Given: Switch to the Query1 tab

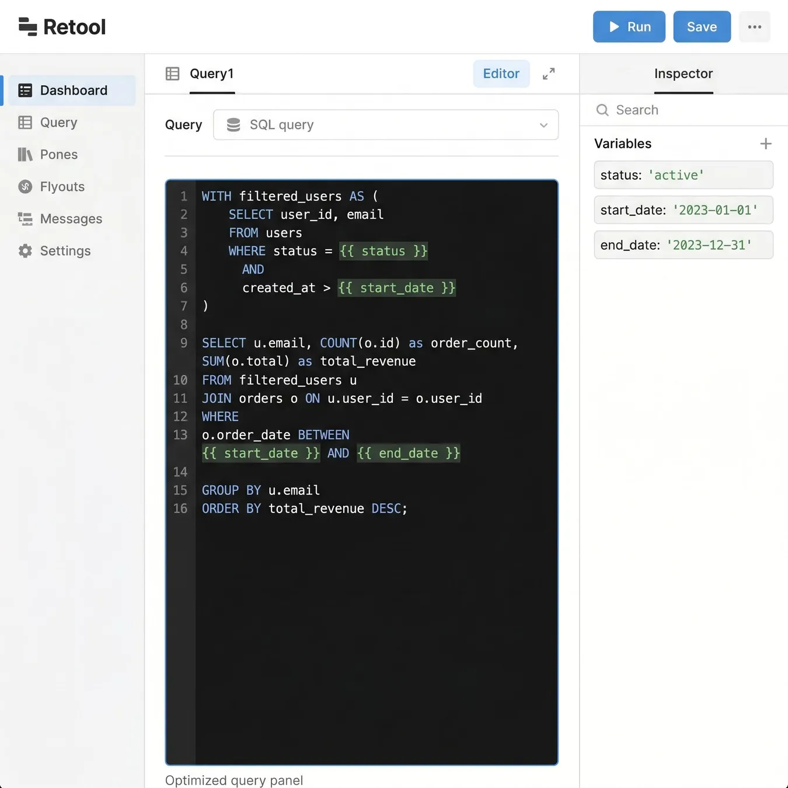Looking at the screenshot, I should click(211, 74).
